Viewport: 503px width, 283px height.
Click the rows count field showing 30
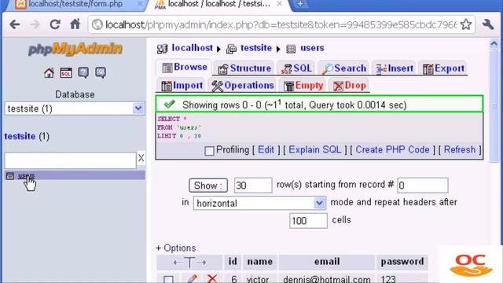(x=253, y=186)
